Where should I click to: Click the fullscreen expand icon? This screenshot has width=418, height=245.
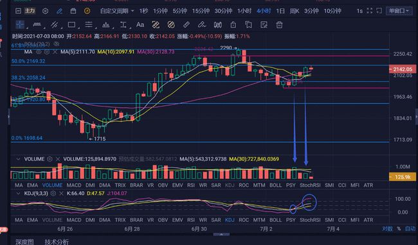pos(370,11)
